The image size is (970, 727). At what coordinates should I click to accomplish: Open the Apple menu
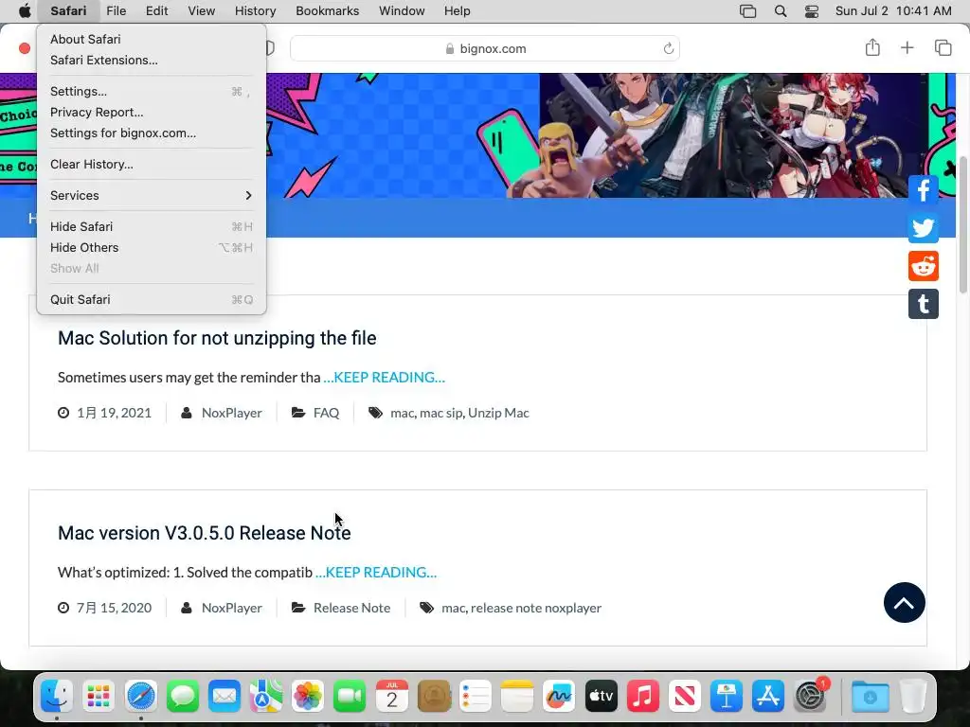tap(25, 11)
